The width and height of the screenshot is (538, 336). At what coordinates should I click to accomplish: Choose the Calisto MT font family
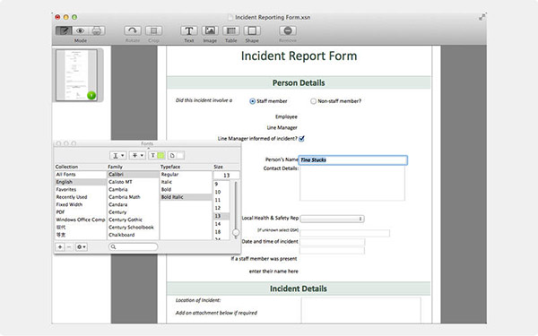click(133, 182)
